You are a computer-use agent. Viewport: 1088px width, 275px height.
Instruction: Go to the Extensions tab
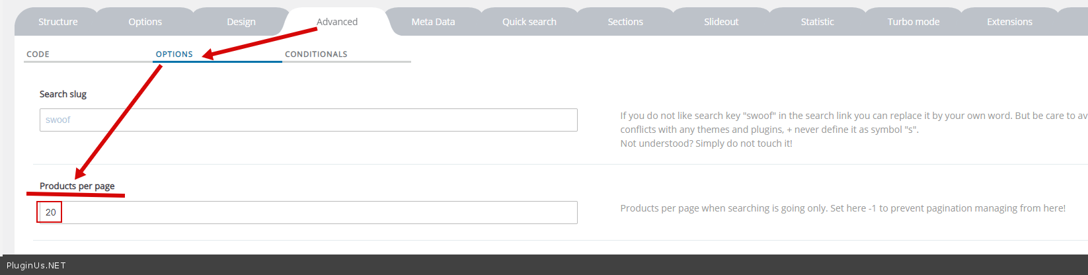1009,22
